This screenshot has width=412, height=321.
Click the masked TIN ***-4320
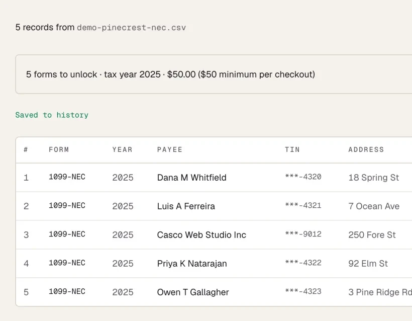tap(303, 177)
